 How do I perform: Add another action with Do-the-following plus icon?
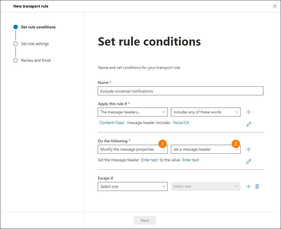click(x=249, y=149)
